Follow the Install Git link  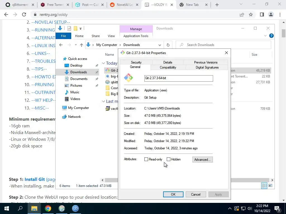[35, 179]
